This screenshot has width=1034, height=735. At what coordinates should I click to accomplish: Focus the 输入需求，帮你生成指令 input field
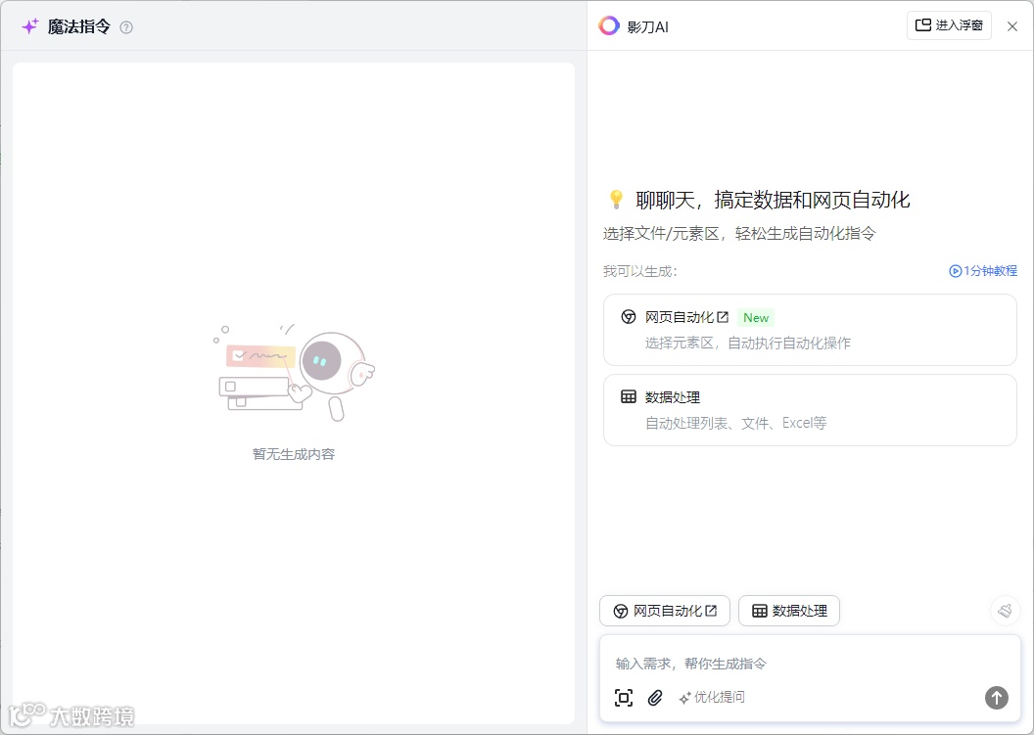[810, 664]
